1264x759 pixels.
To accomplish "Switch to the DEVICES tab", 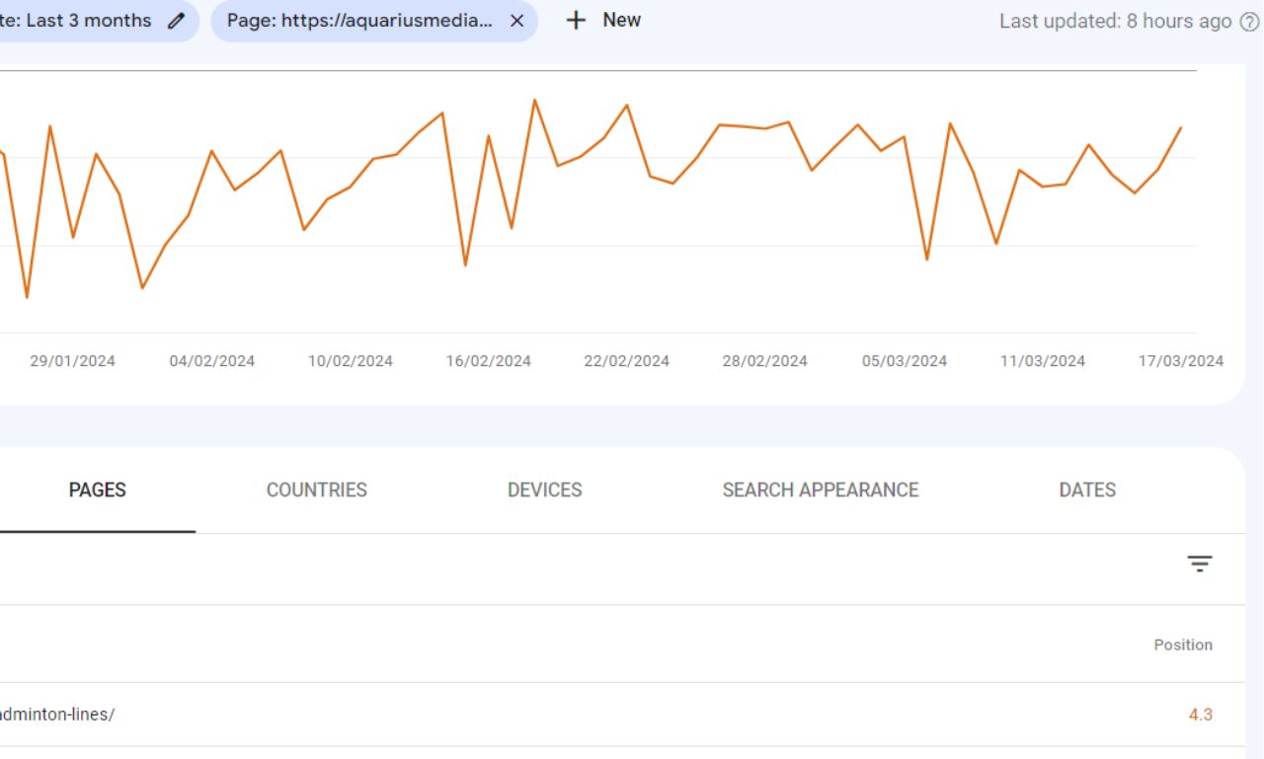I will click(x=544, y=491).
